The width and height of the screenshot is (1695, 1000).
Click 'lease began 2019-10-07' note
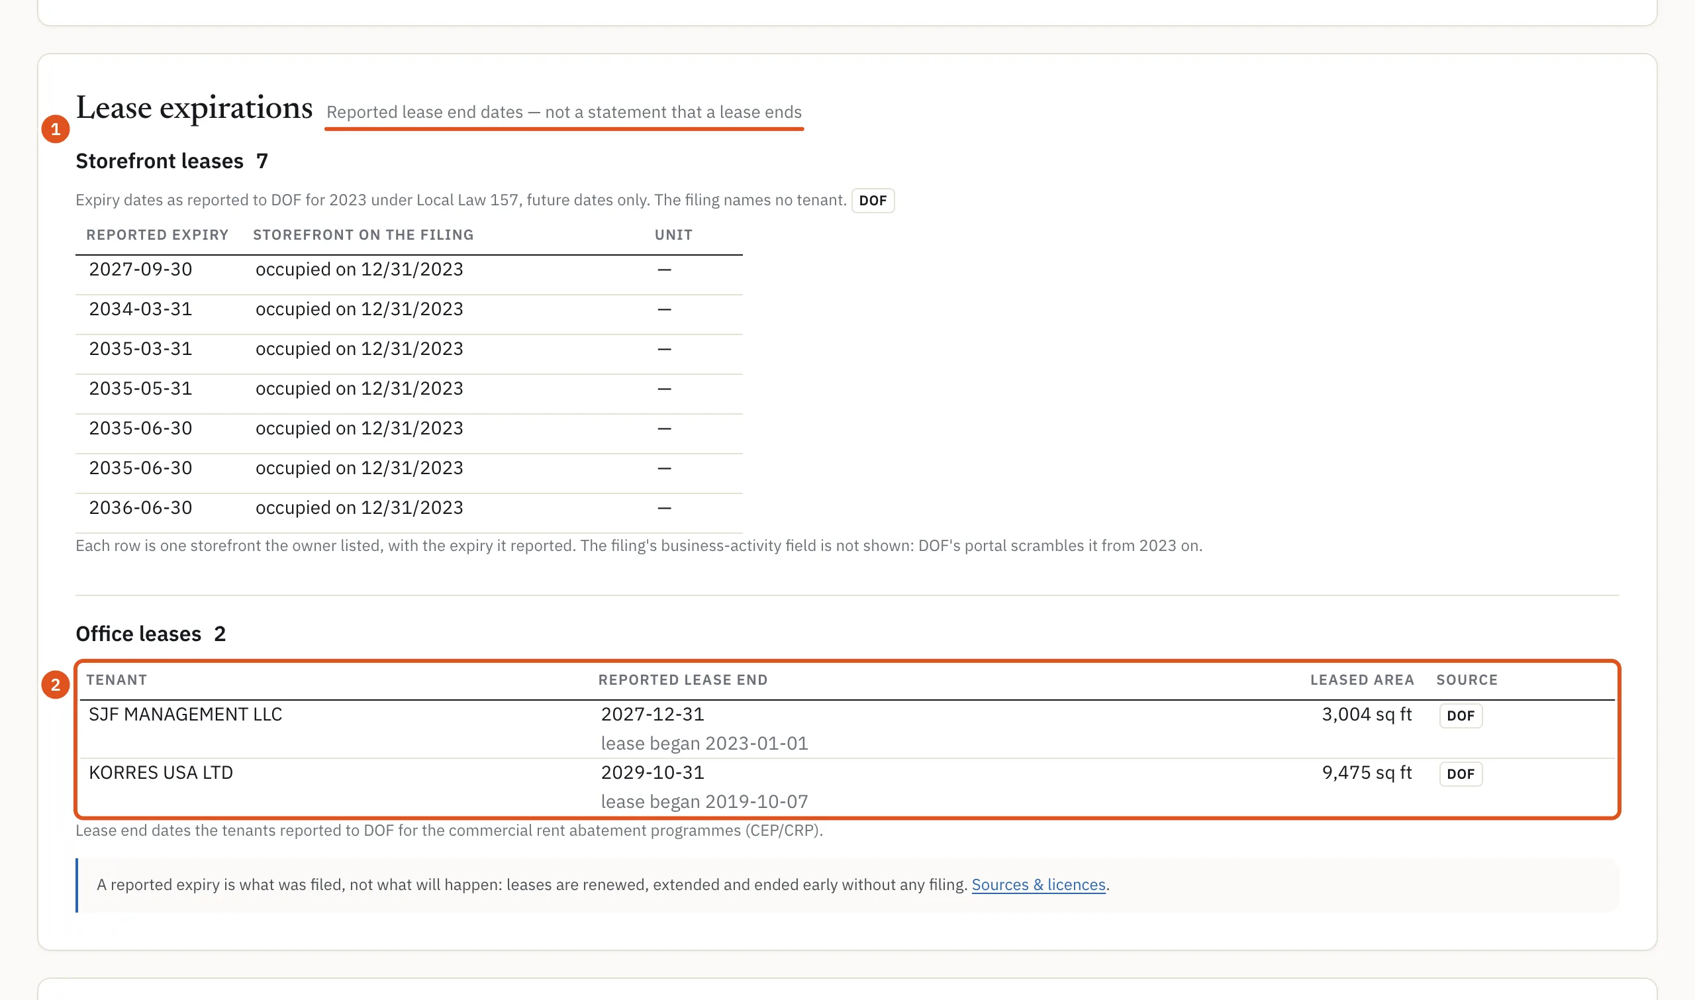704,801
